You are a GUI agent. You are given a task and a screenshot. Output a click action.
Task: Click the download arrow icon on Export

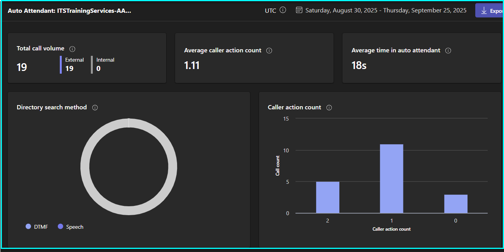[x=484, y=10]
